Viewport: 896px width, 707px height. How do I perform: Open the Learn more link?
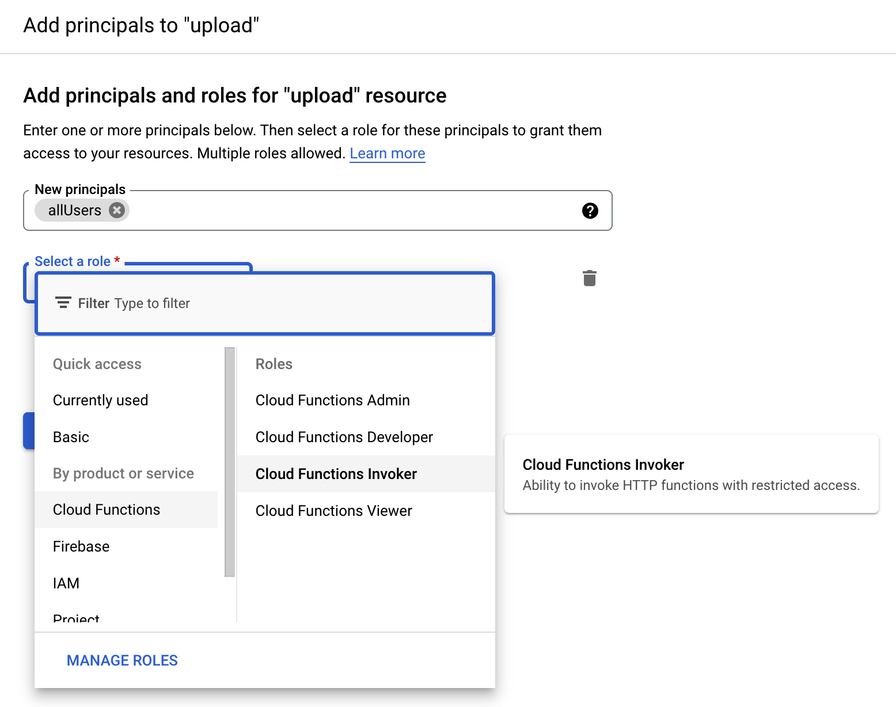click(x=387, y=154)
